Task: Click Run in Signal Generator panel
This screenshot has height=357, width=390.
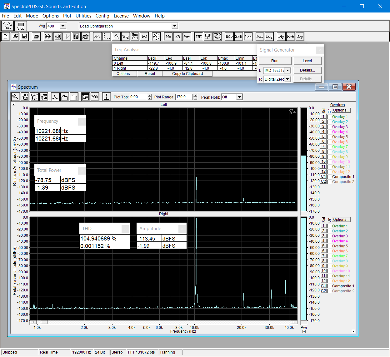Action: (x=275, y=61)
